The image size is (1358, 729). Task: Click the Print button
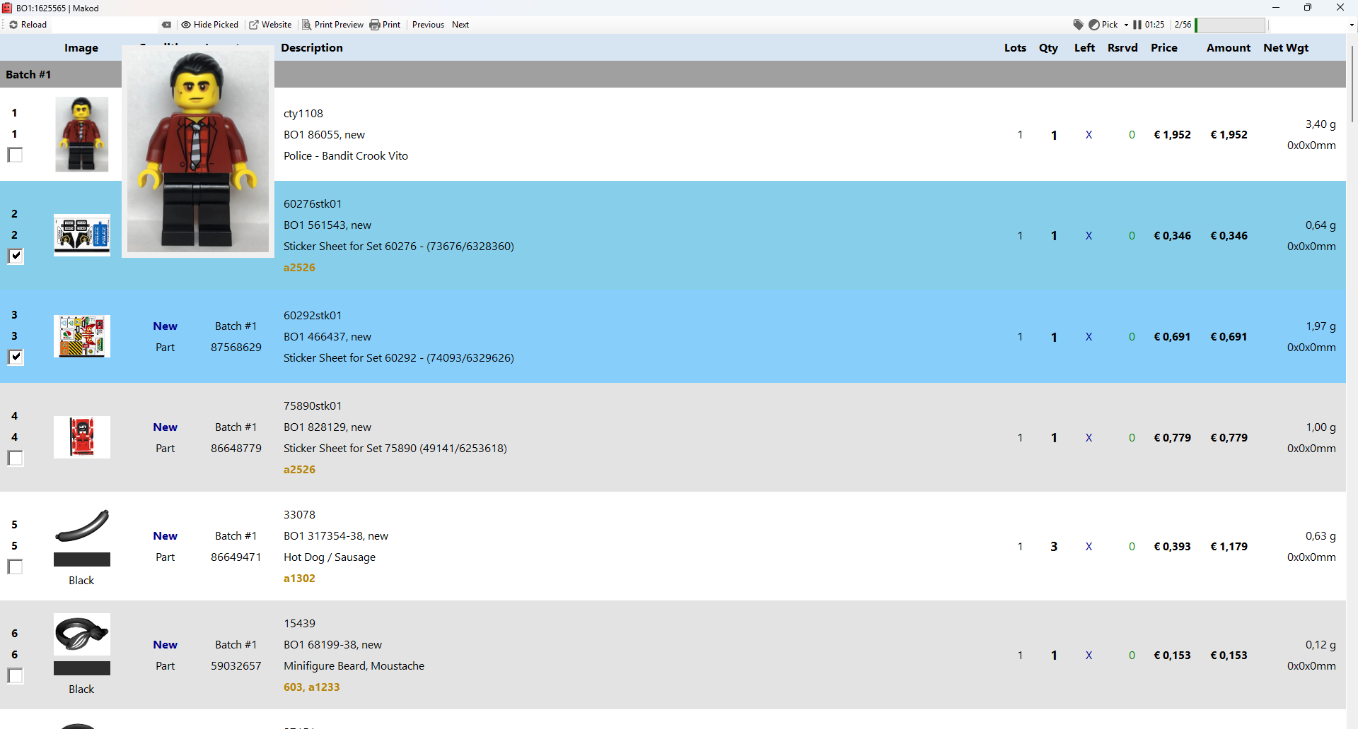point(385,25)
